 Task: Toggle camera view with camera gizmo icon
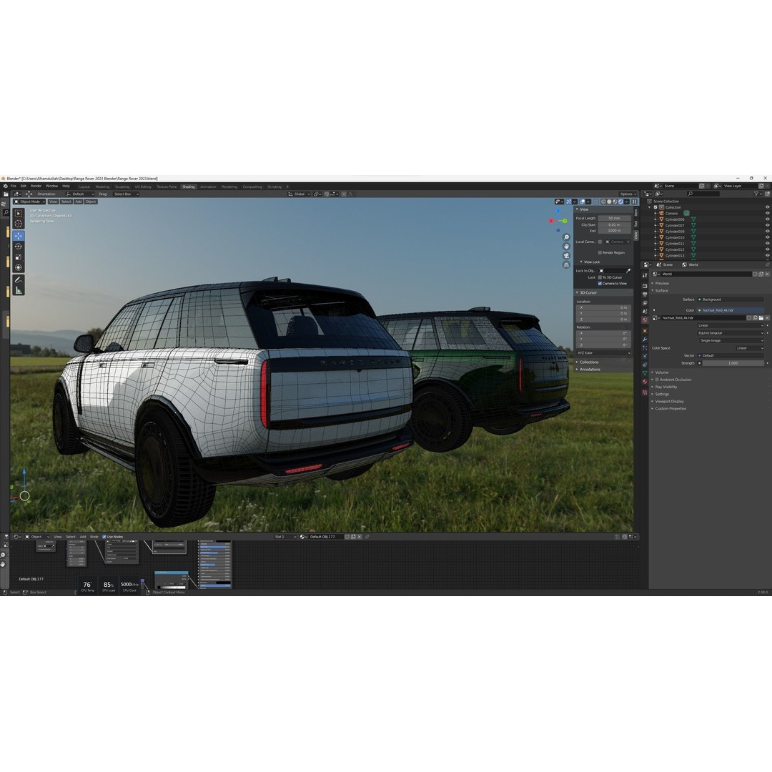pyautogui.click(x=566, y=255)
